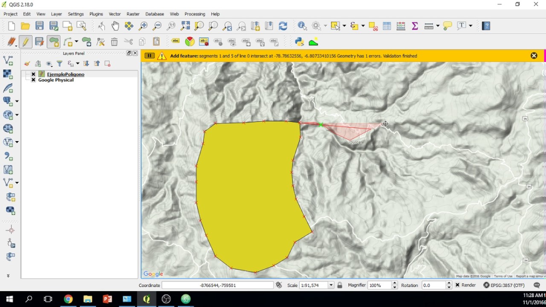
Task: Open the digitizing shape tool dropdown arrow
Action: (x=77, y=42)
